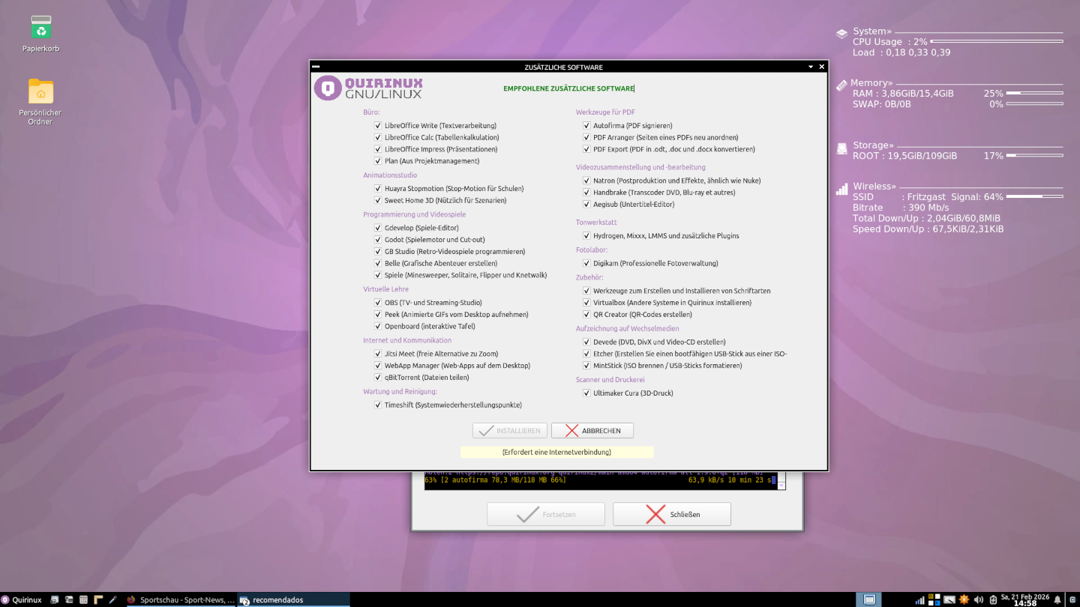Select the recomendados taskbar window
Viewport: 1080px width, 607px height.
292,600
